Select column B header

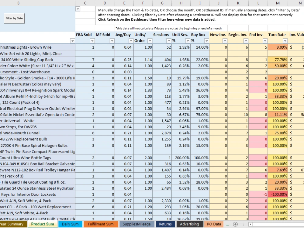click(x=19, y=3)
